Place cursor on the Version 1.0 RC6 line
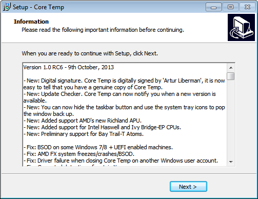 pyautogui.click(x=68, y=67)
